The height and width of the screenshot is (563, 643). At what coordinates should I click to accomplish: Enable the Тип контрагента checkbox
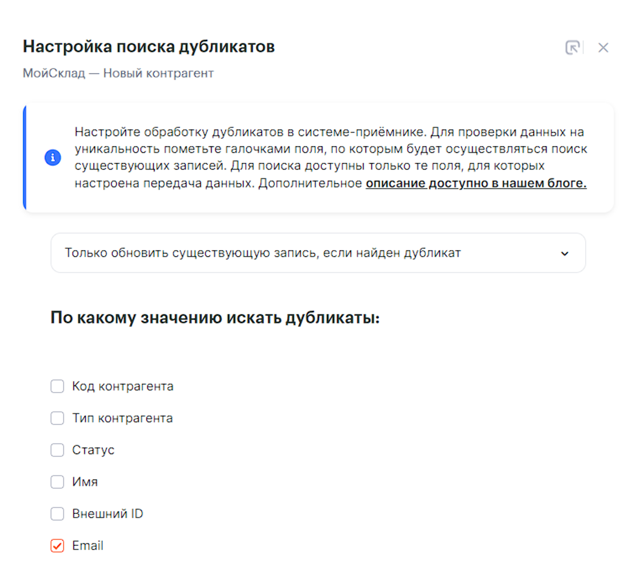(x=57, y=418)
